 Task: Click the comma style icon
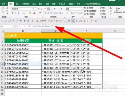[x=74, y=13]
